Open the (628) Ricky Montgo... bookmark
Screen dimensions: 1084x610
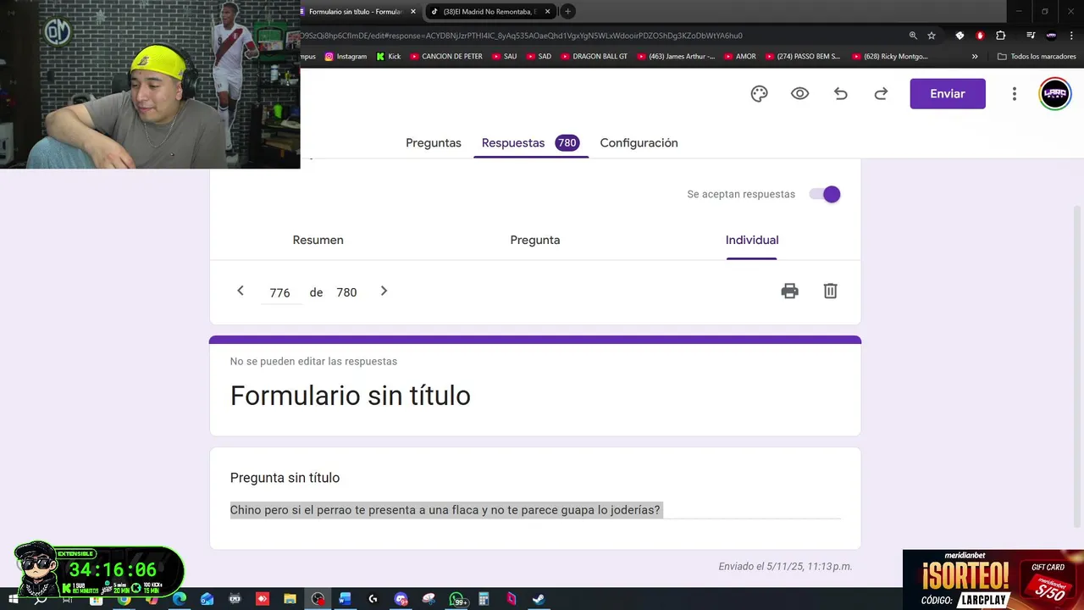coord(888,57)
